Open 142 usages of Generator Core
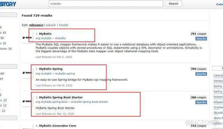Screen dimensions: 223x129 (x=198, y=126)
